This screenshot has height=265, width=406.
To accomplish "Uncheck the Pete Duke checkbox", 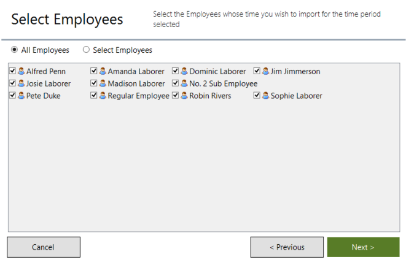I will [12, 95].
